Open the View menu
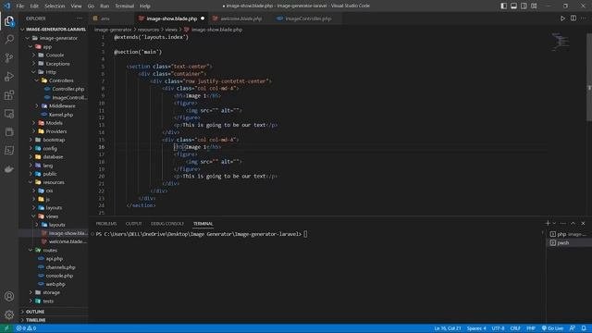 click(x=76, y=6)
